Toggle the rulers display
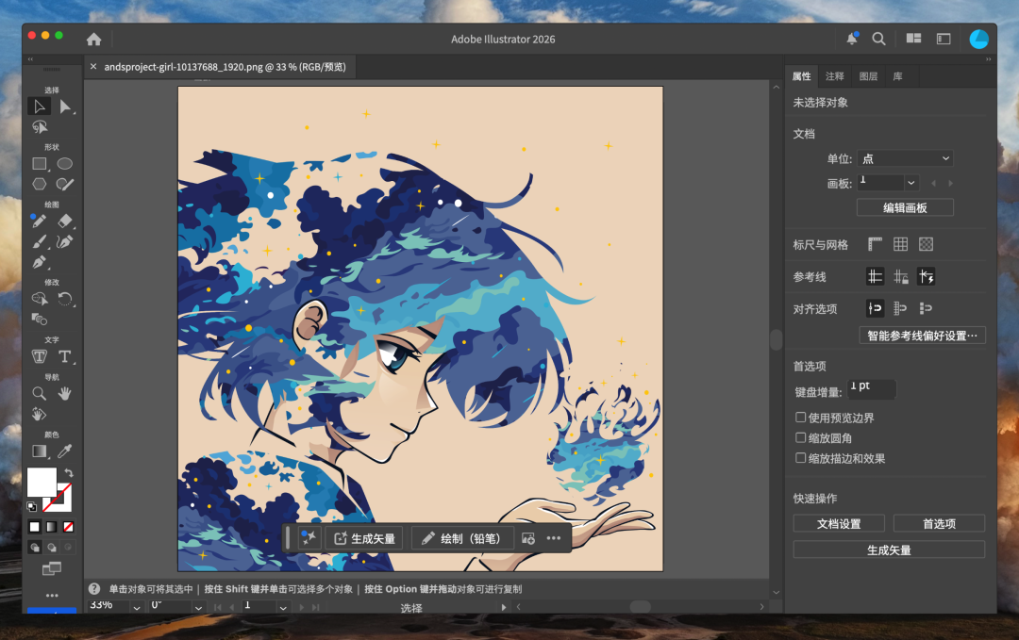 coord(875,244)
